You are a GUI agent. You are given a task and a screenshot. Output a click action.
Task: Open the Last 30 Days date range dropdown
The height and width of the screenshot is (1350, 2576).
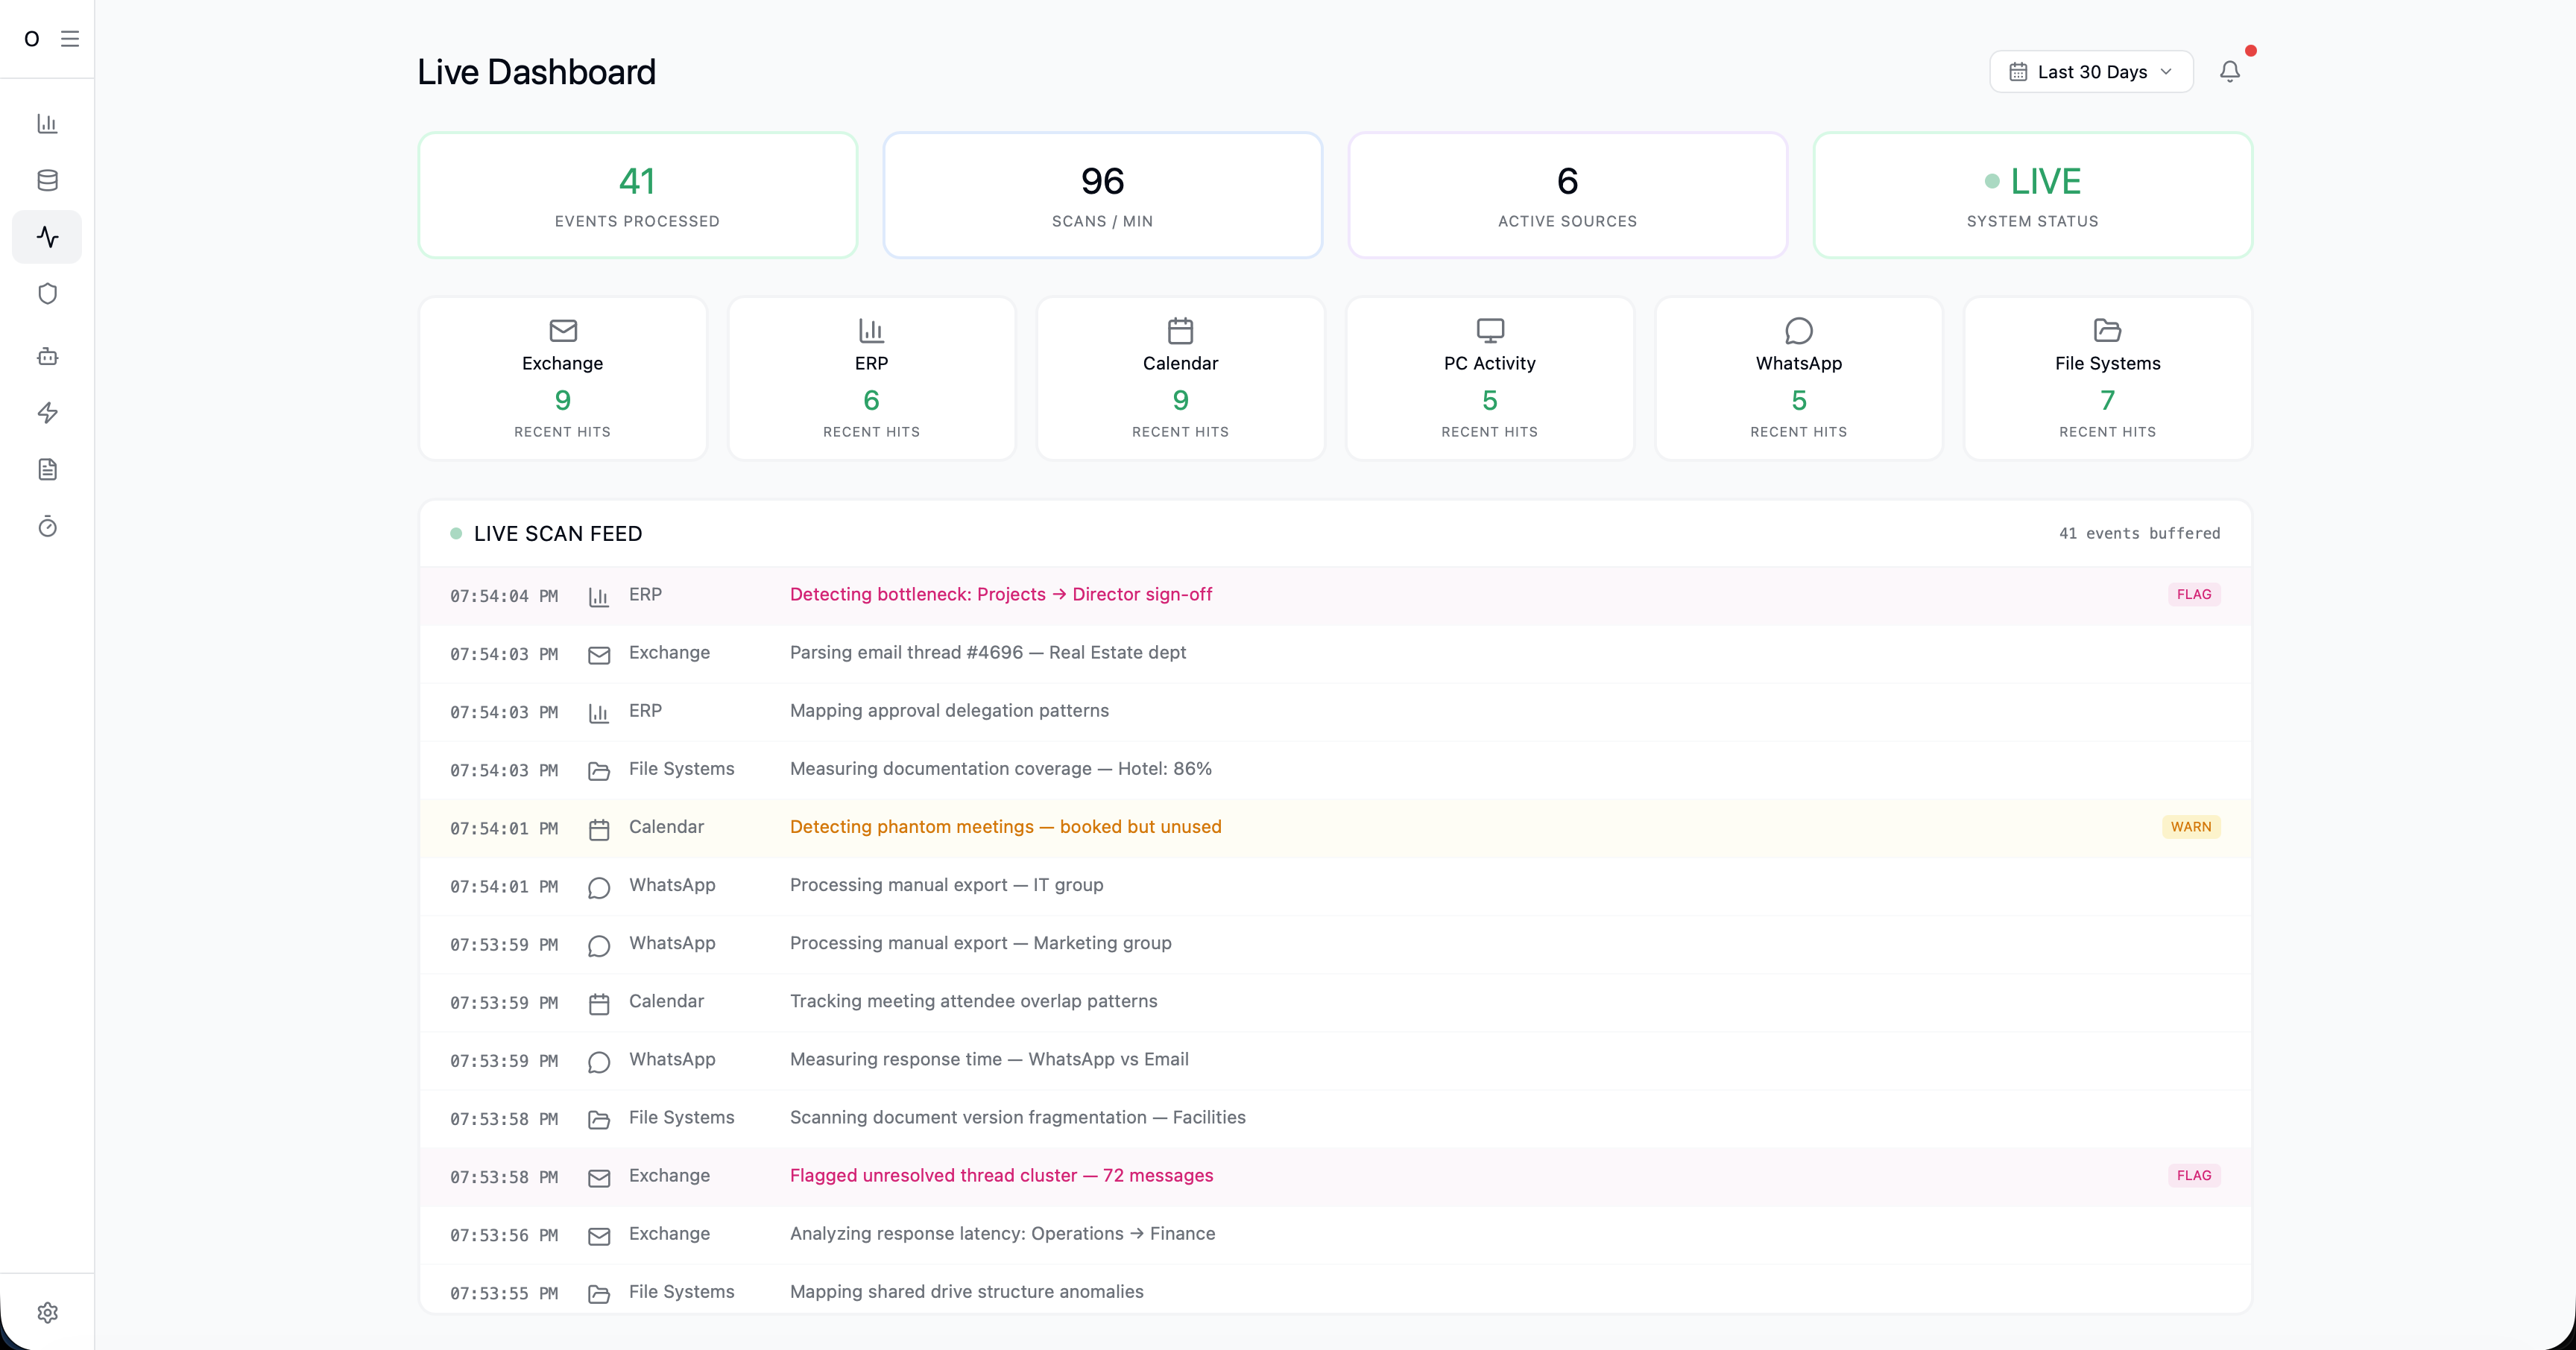point(2091,72)
